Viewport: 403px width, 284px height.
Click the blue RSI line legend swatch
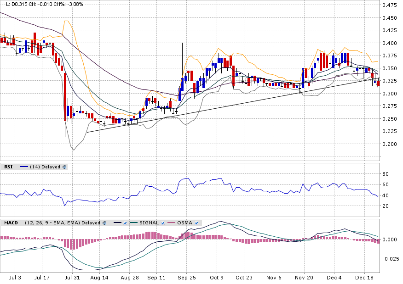point(24,167)
